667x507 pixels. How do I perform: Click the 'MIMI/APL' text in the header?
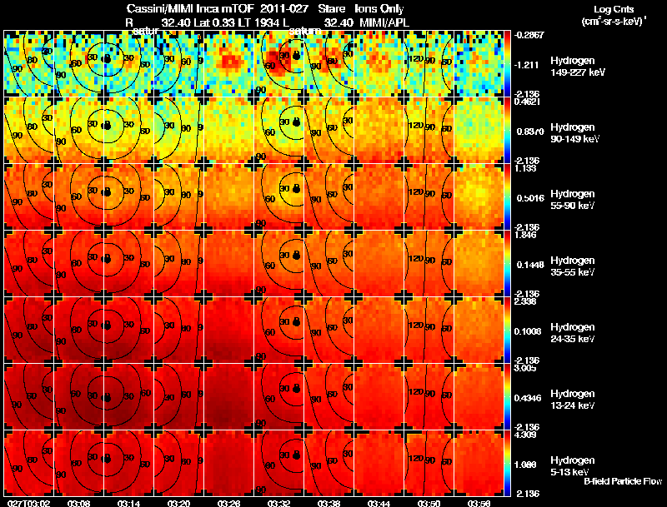click(384, 23)
